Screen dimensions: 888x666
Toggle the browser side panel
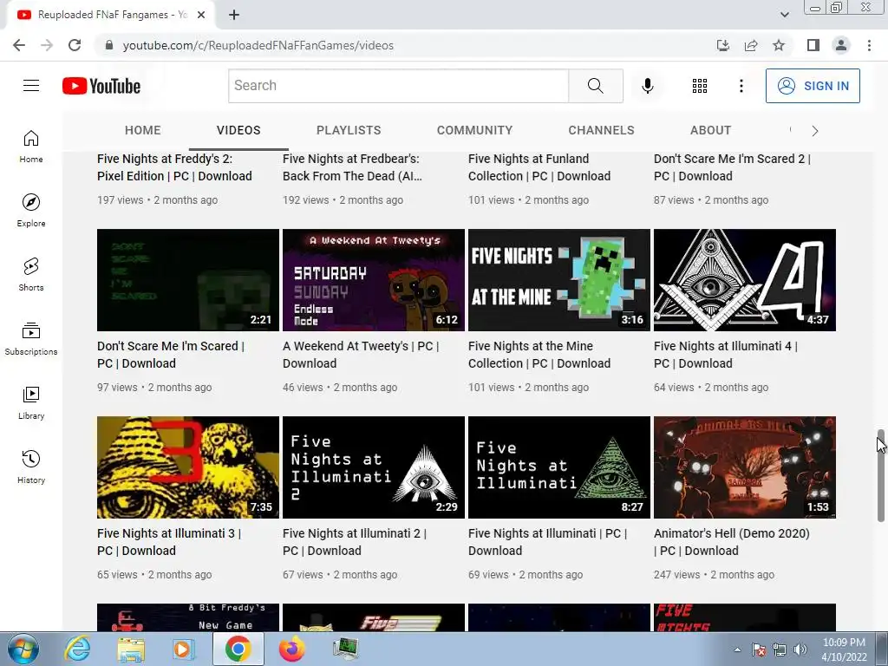point(813,45)
